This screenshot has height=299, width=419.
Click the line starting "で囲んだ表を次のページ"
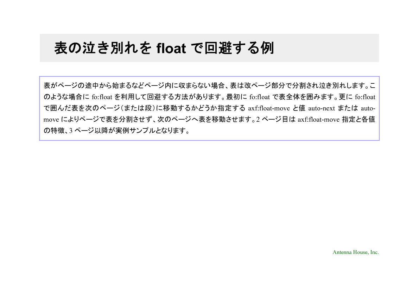[210, 108]
